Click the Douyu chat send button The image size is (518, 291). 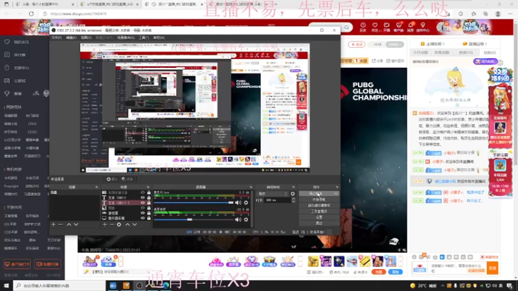click(x=492, y=268)
